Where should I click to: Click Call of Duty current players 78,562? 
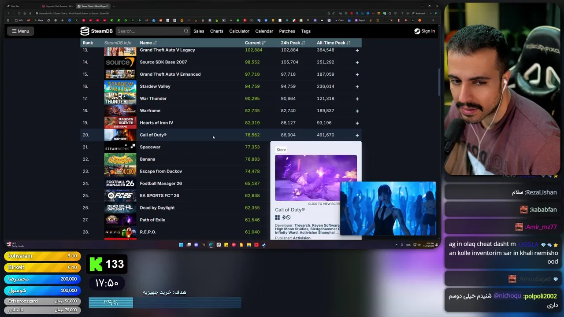(252, 135)
